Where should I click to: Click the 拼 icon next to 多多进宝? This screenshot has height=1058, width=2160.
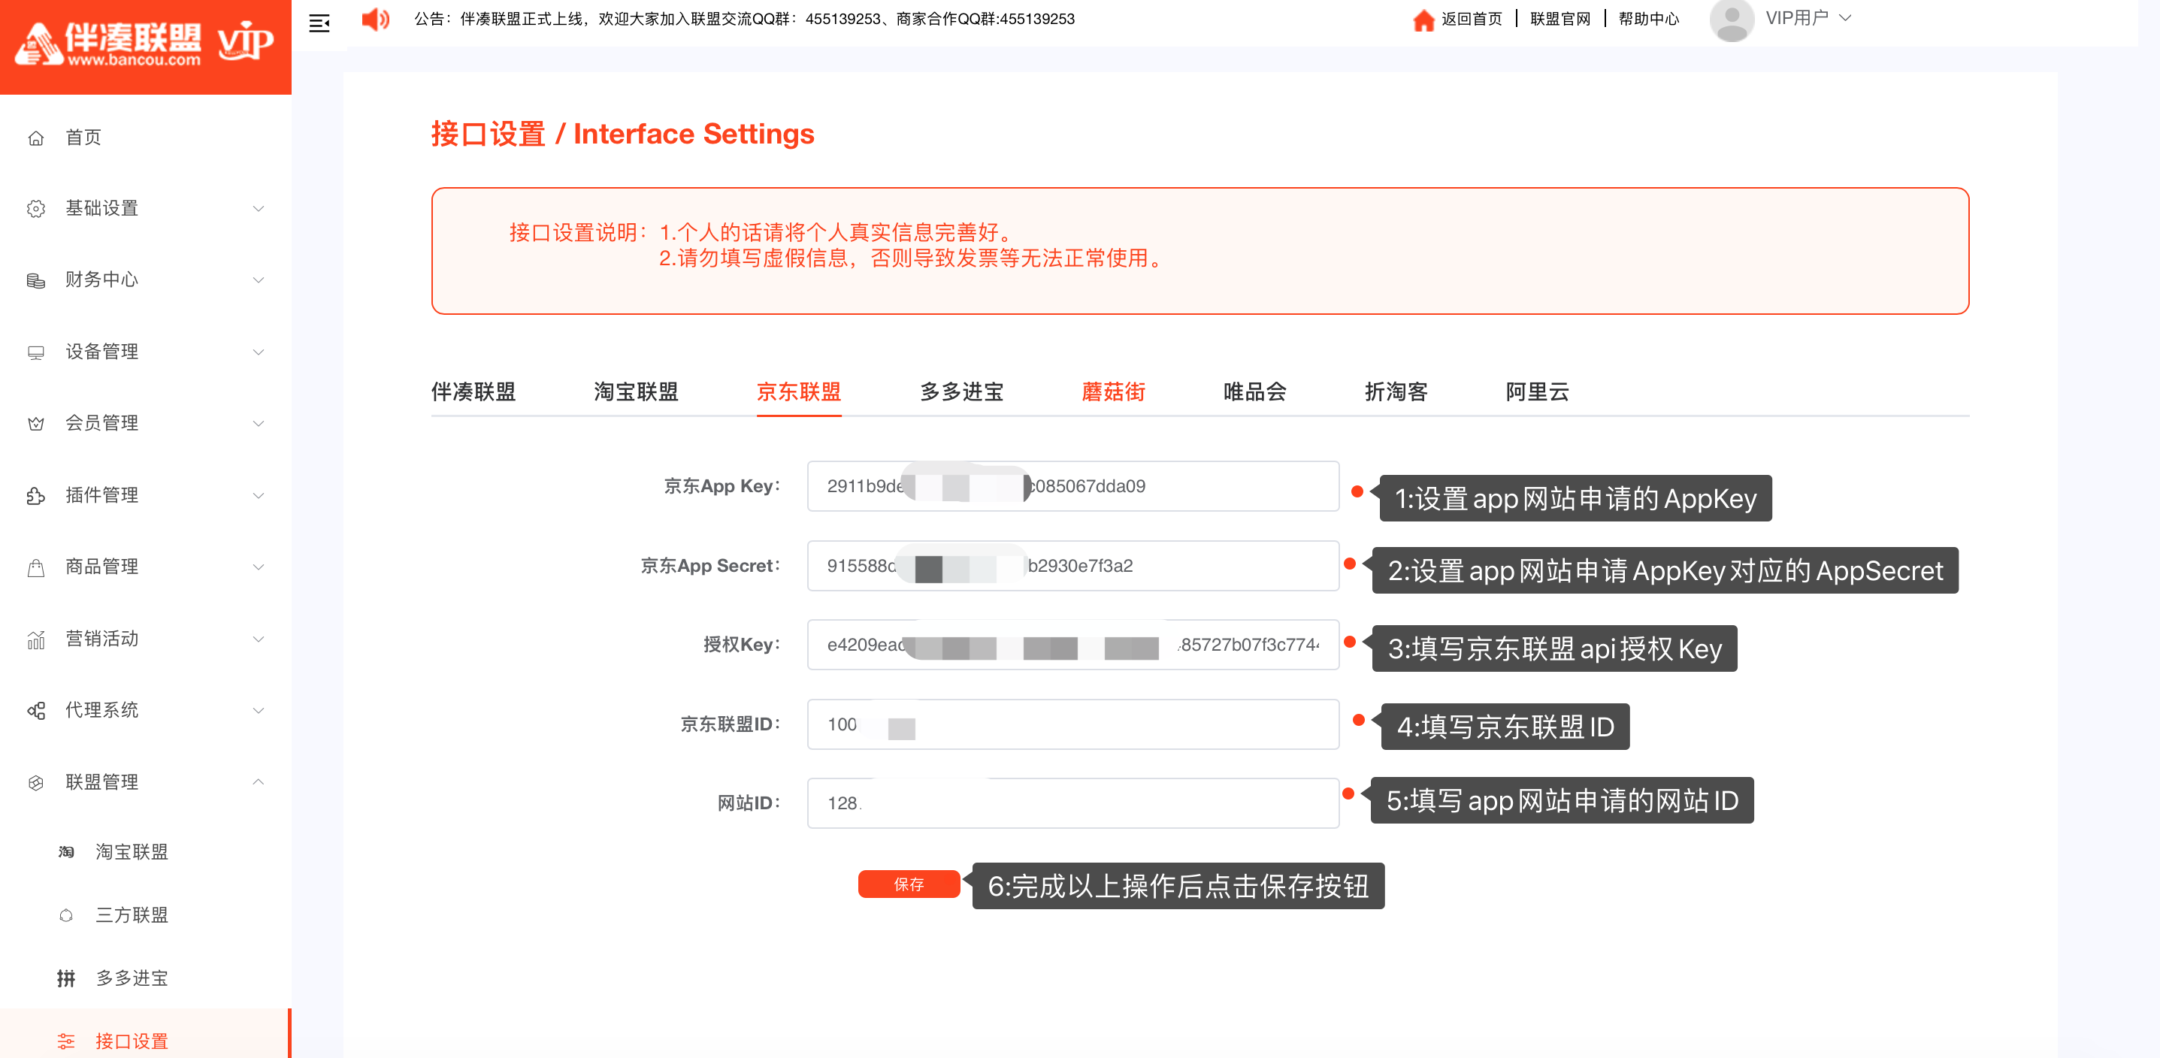(66, 978)
